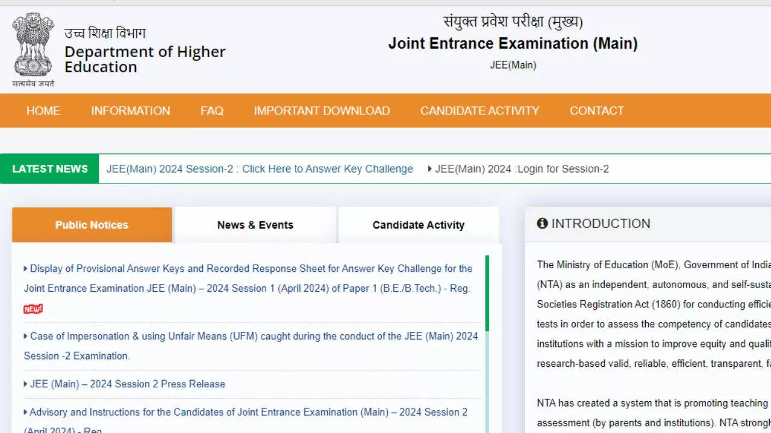The image size is (771, 433).
Task: Open JEE (Main) 2024 Session 2 Press Release
Action: pos(127,384)
